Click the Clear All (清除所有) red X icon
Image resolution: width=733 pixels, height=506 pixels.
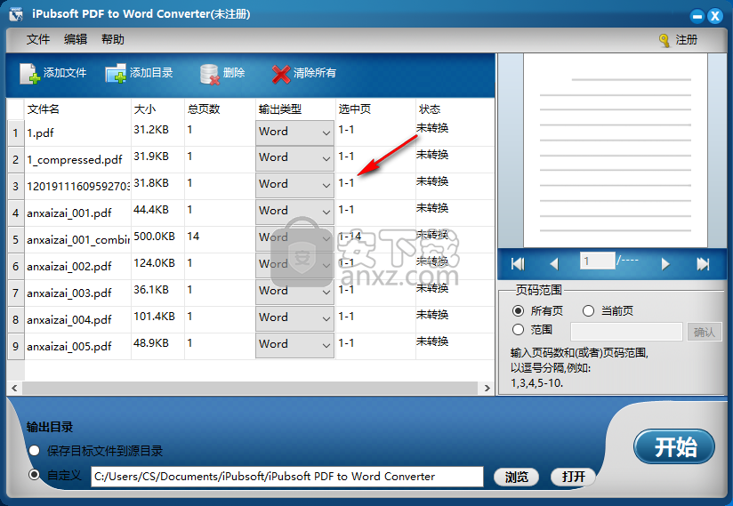pos(281,74)
